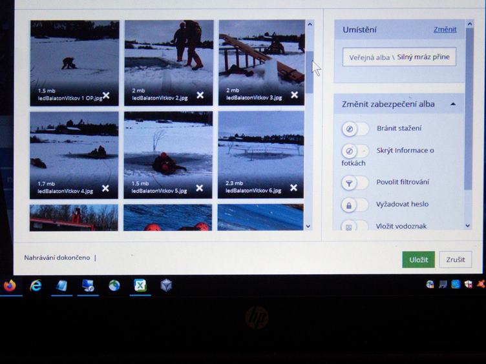Screen dimensions: 486x364
Task: Remove ledBalatonVitkov 1 OP.jpg with its X
Action: (106, 96)
